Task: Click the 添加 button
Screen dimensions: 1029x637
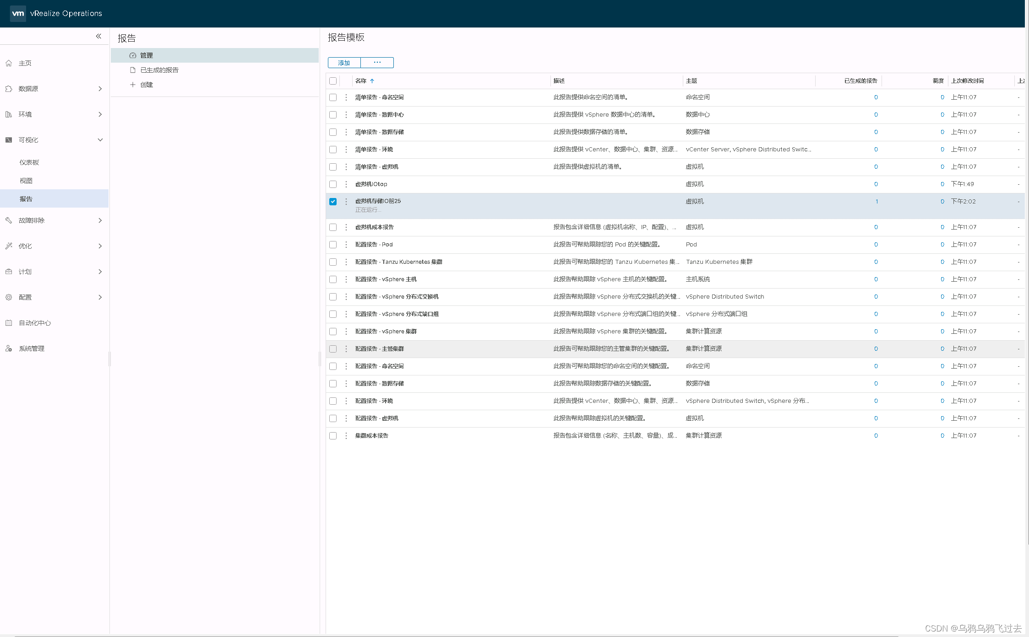Action: coord(344,63)
